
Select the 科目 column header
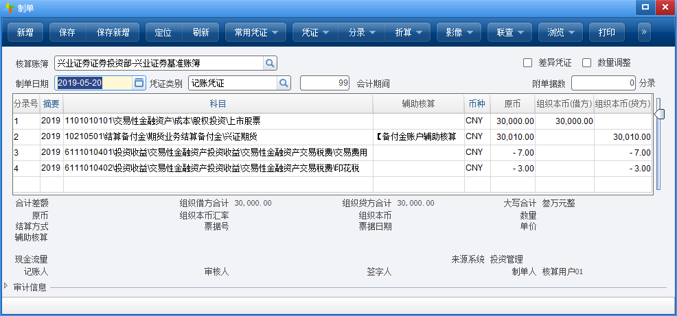point(218,104)
